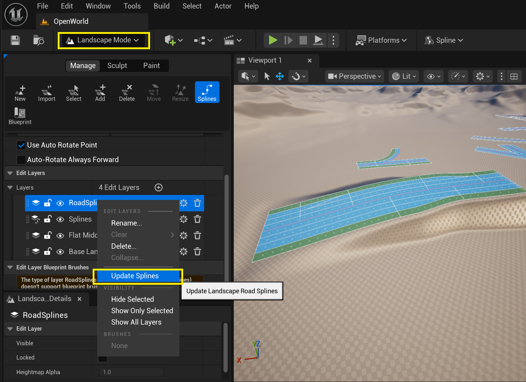The height and width of the screenshot is (382, 526).
Task: Open the Landscape Mode dropdown
Action: point(104,40)
